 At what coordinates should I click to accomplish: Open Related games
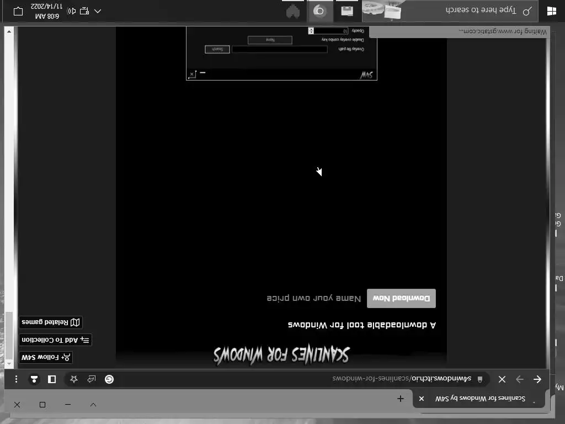(50, 322)
